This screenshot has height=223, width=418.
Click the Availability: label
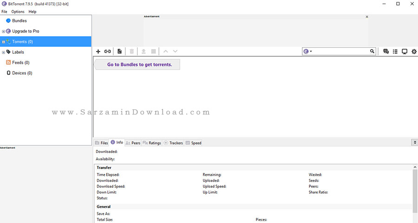tap(105, 159)
